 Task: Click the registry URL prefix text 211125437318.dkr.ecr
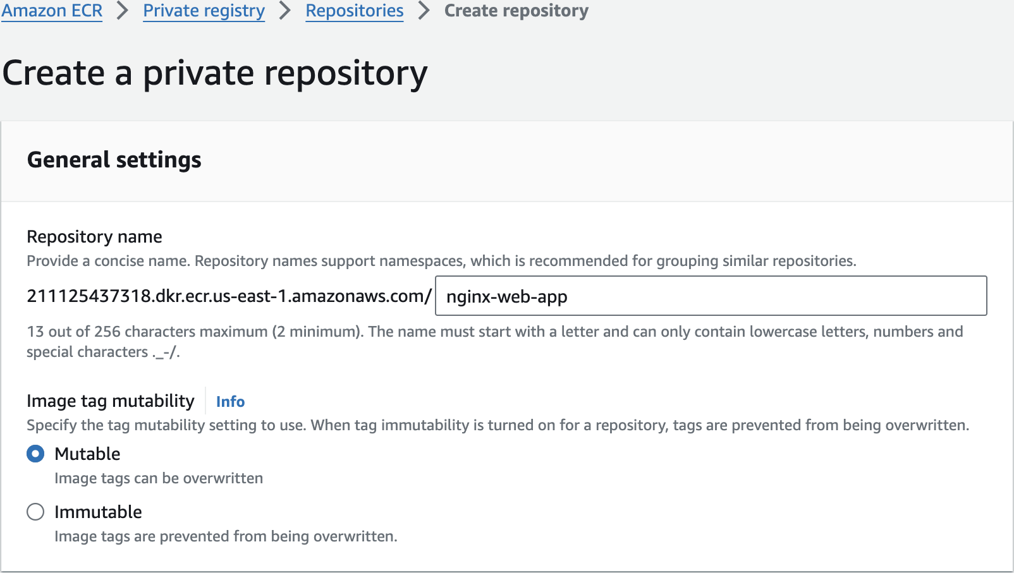point(229,296)
